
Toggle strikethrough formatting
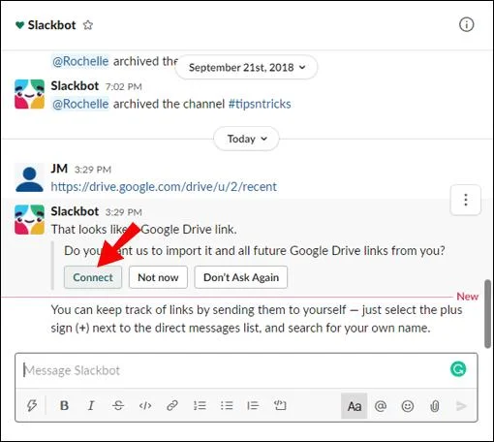(x=118, y=405)
